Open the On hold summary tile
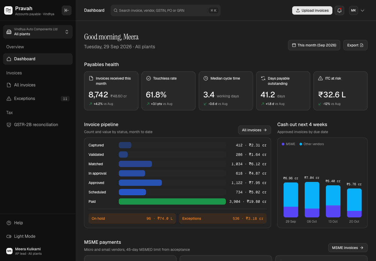 coord(132,218)
